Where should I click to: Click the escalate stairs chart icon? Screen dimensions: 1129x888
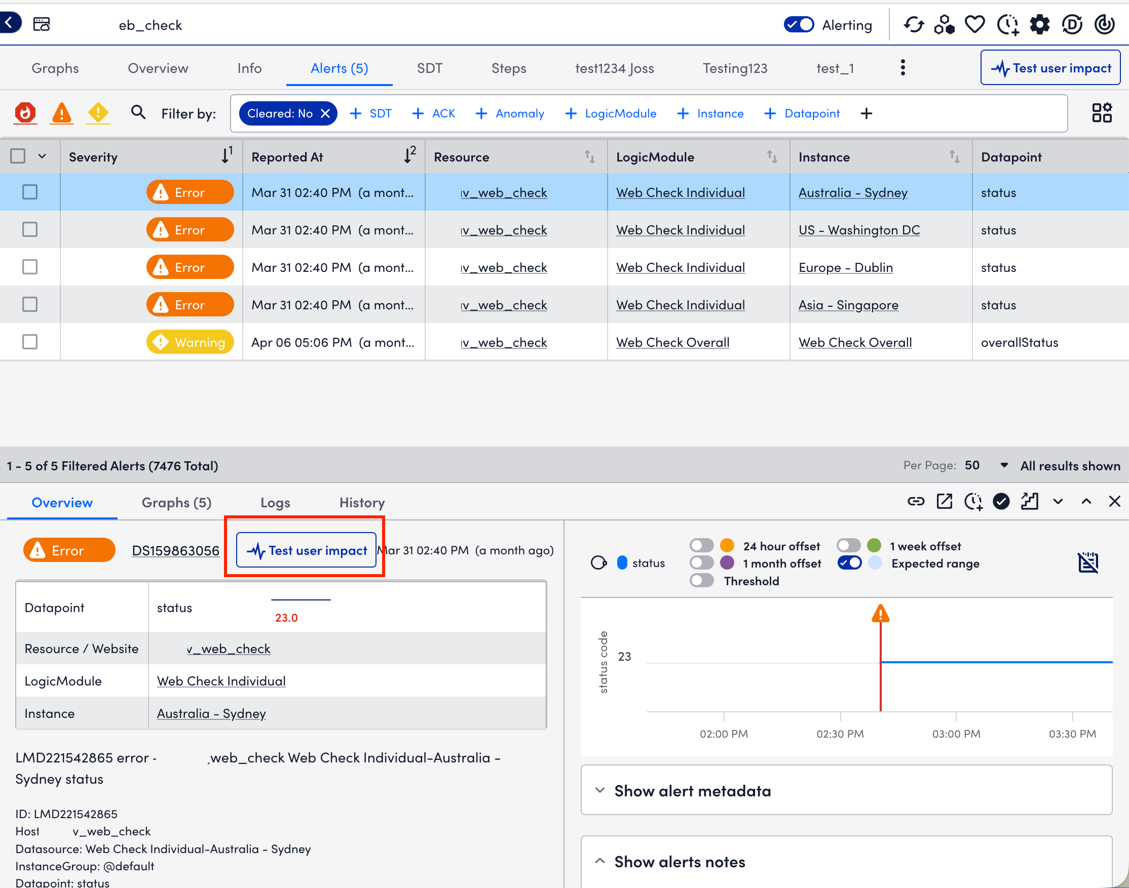tap(1029, 501)
